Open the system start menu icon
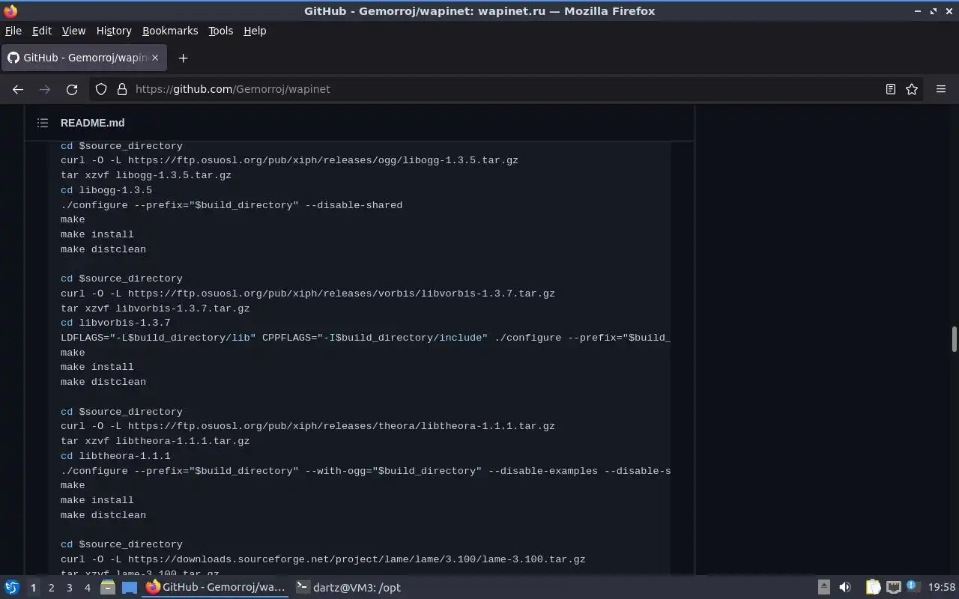 [12, 588]
